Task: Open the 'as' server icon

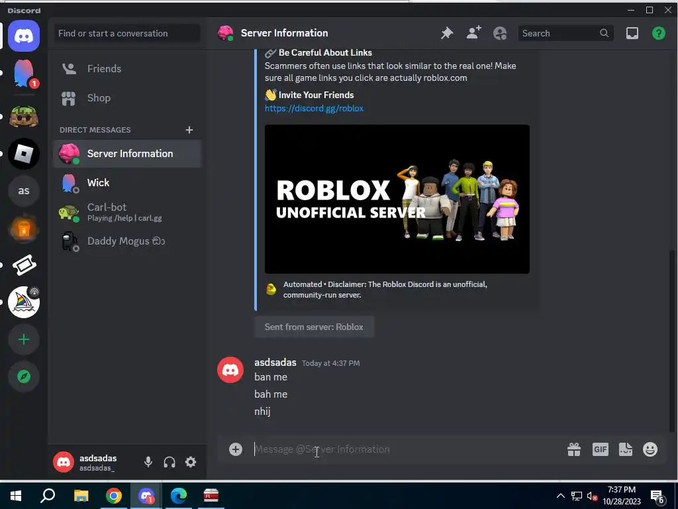Action: tap(24, 191)
